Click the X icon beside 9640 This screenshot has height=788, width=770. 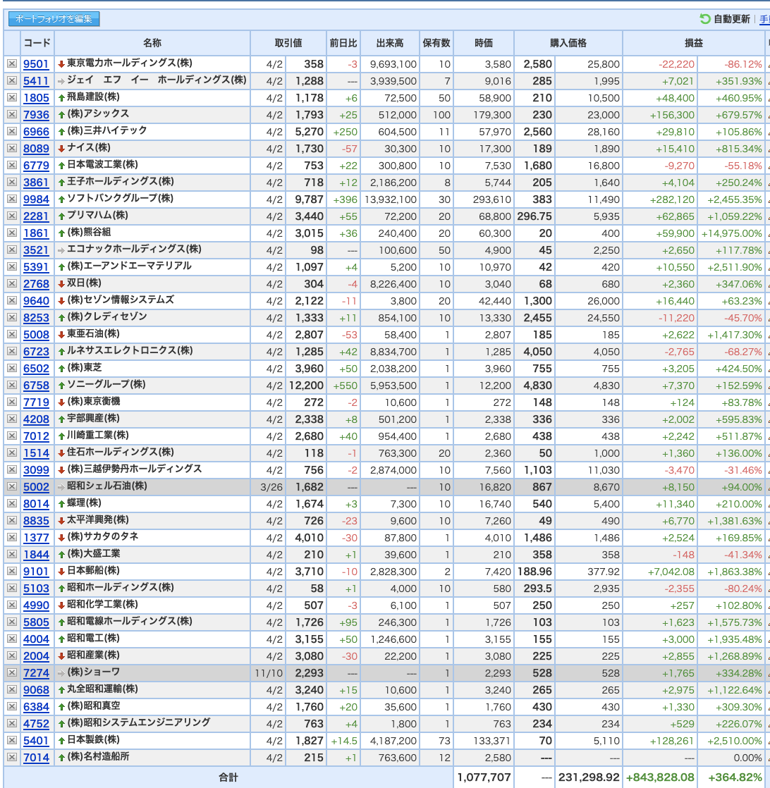click(x=12, y=300)
